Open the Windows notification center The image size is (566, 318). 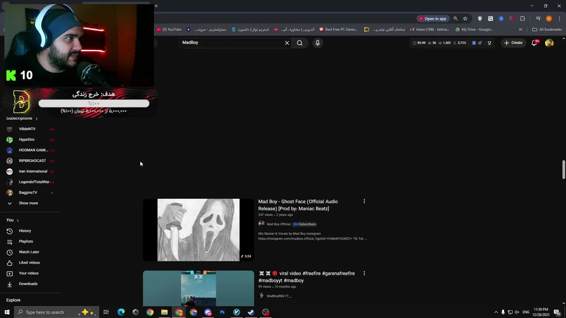557,312
